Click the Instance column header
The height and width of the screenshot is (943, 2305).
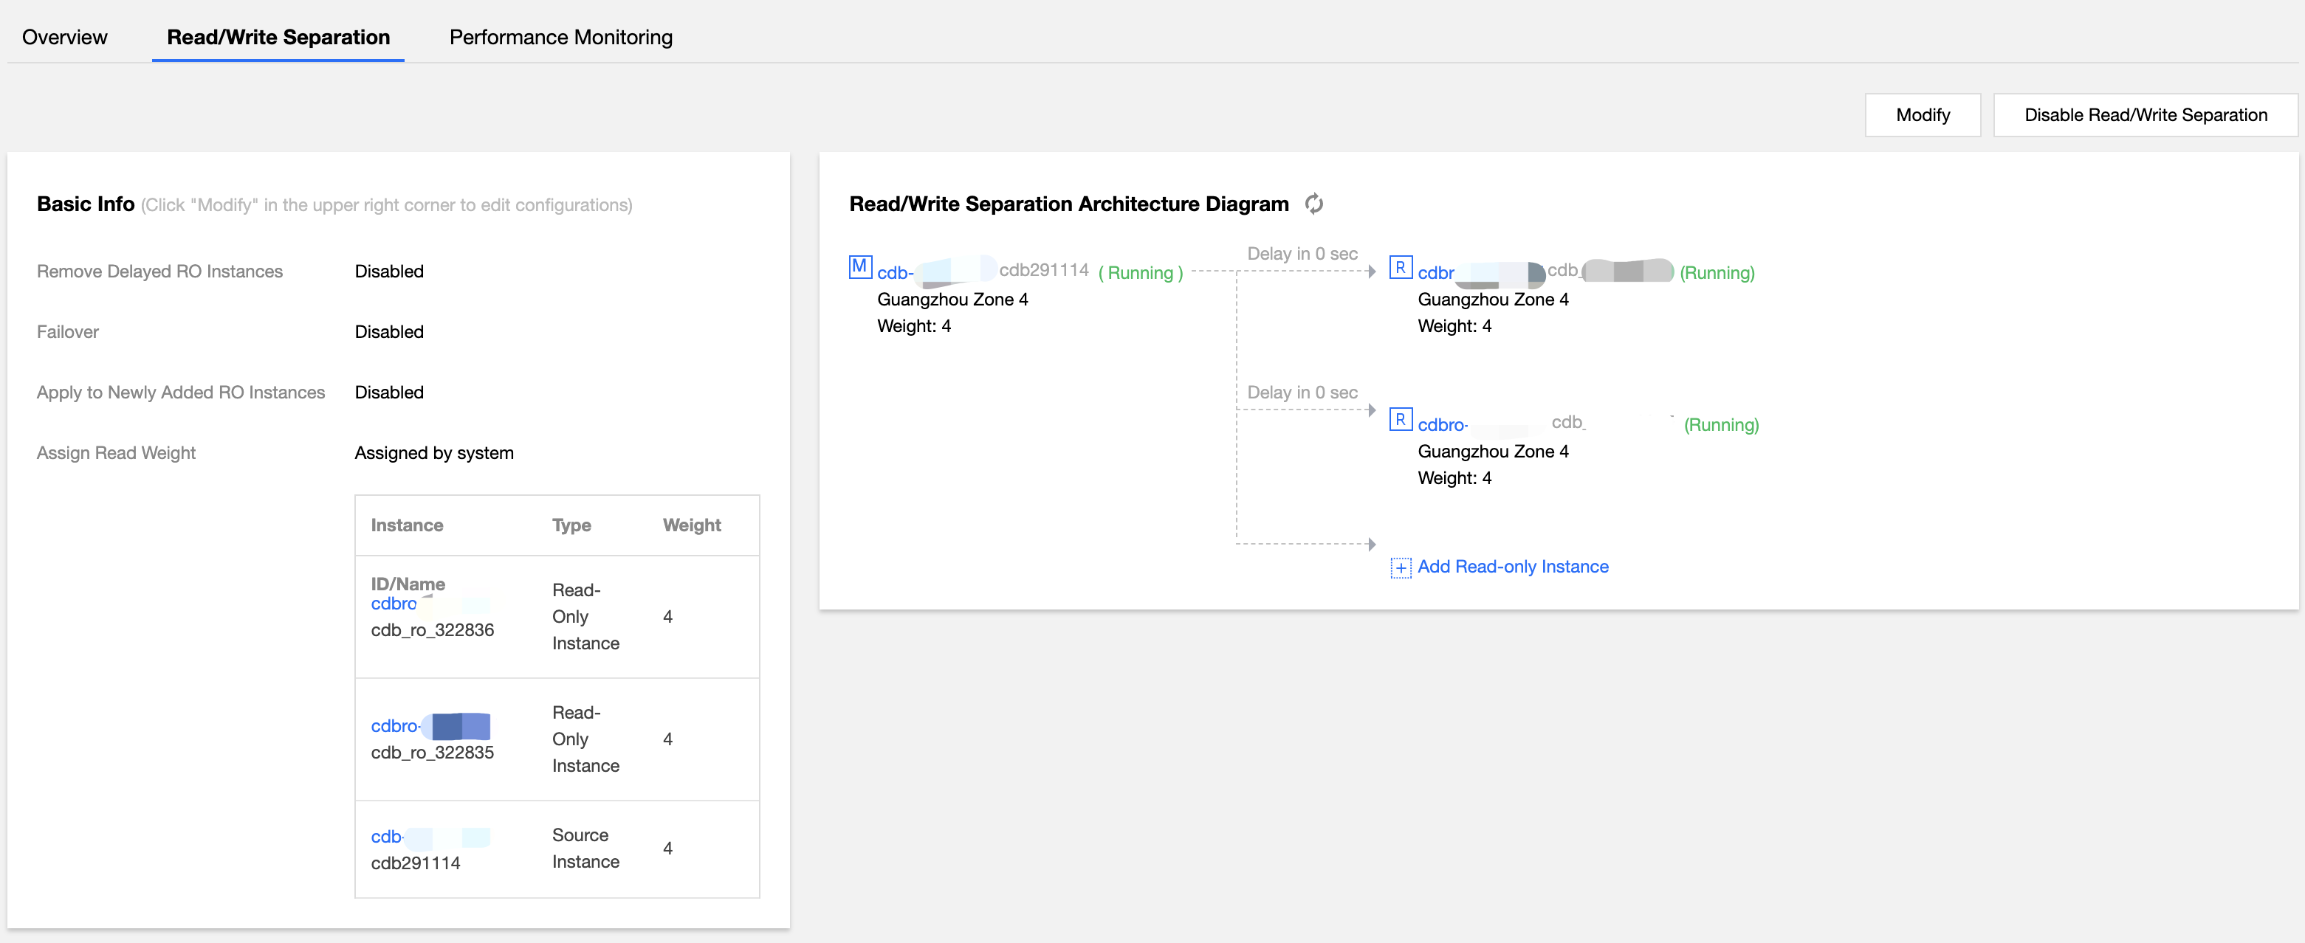(x=406, y=525)
